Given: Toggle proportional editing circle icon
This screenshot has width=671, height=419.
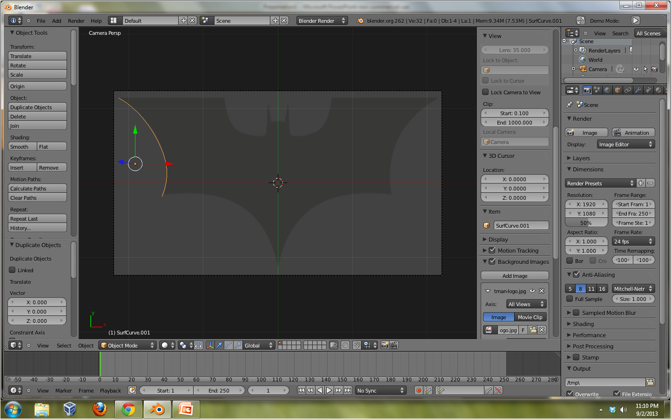Looking at the screenshot, I should click(x=345, y=345).
